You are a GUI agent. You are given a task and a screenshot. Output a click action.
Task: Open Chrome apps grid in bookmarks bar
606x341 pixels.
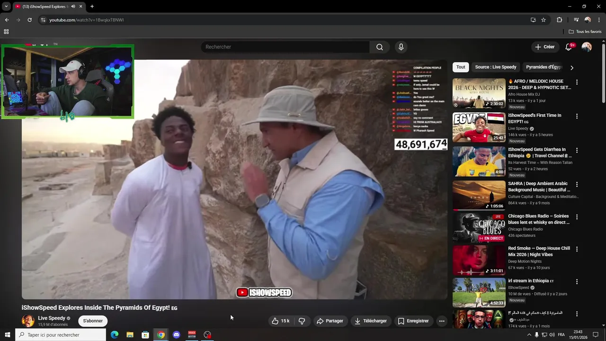pyautogui.click(x=6, y=32)
